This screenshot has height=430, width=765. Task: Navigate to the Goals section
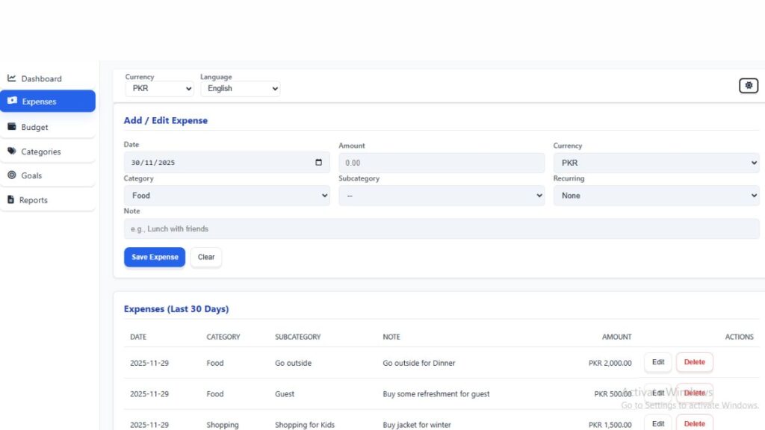point(34,175)
